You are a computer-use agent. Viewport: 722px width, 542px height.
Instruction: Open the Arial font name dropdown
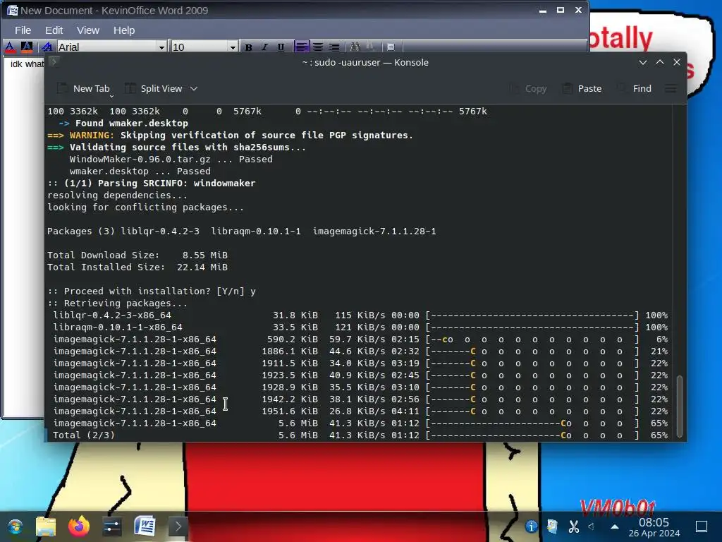(x=161, y=47)
